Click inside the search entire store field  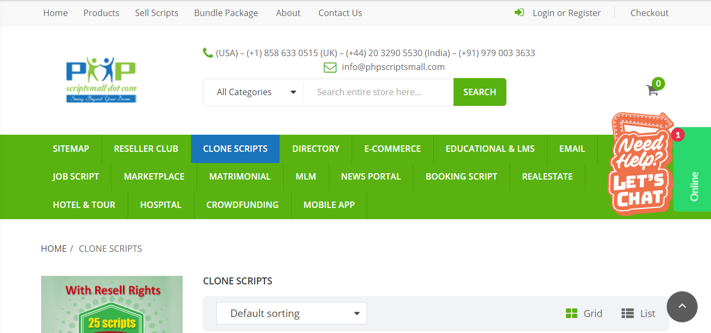(379, 92)
